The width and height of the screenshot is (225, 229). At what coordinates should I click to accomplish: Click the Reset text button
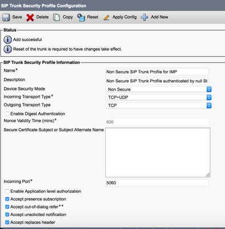(x=93, y=17)
